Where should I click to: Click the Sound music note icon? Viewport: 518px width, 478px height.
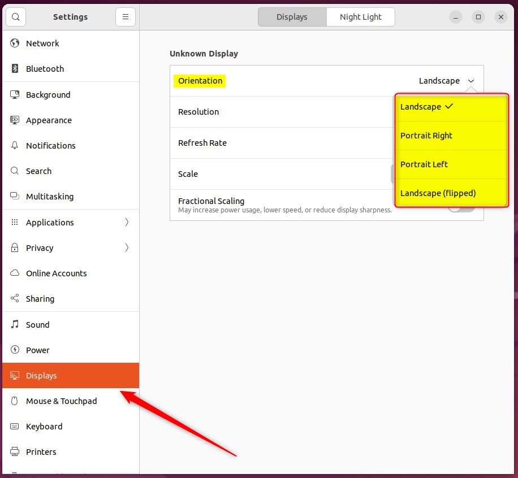point(15,324)
